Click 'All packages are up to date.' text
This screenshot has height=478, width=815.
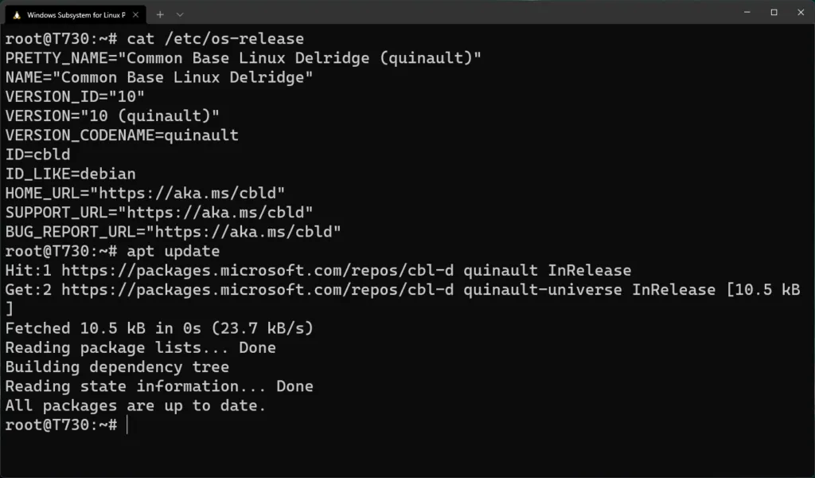135,406
